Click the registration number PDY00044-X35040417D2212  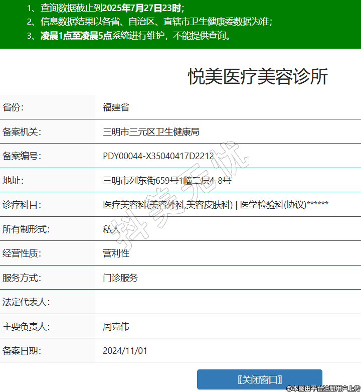point(158,156)
